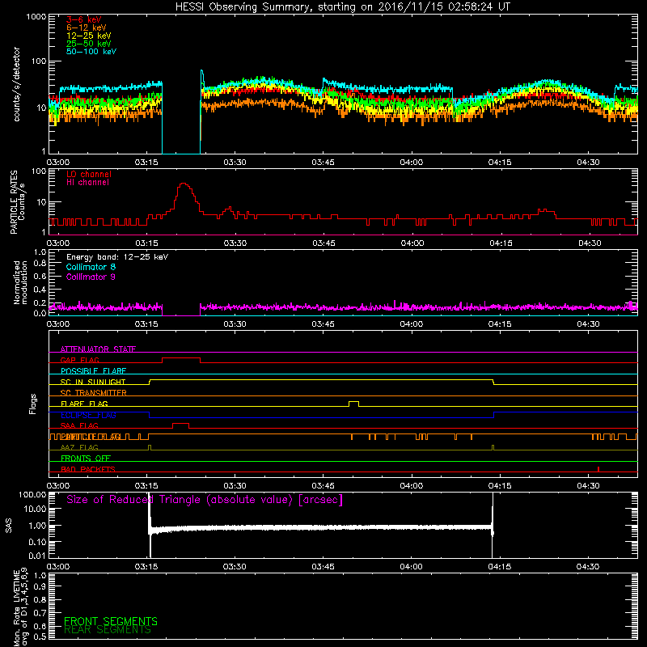Click the '03:30' tick below the counts plot
This screenshot has width=647, height=647.
pos(235,163)
